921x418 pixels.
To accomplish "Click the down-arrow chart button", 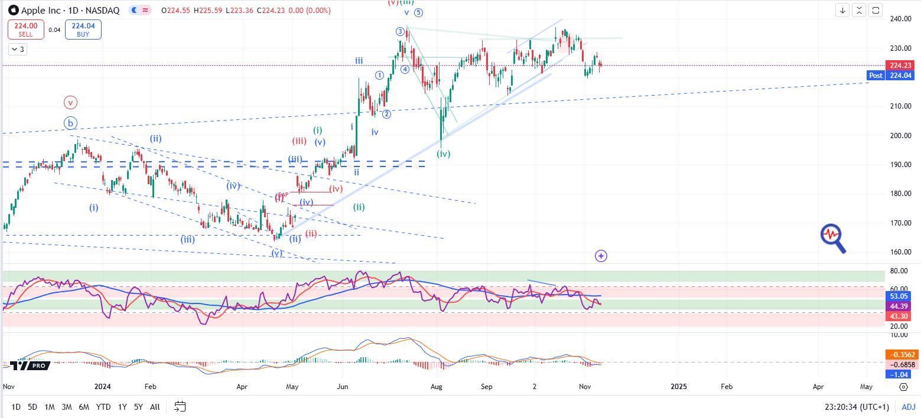I will (x=842, y=10).
